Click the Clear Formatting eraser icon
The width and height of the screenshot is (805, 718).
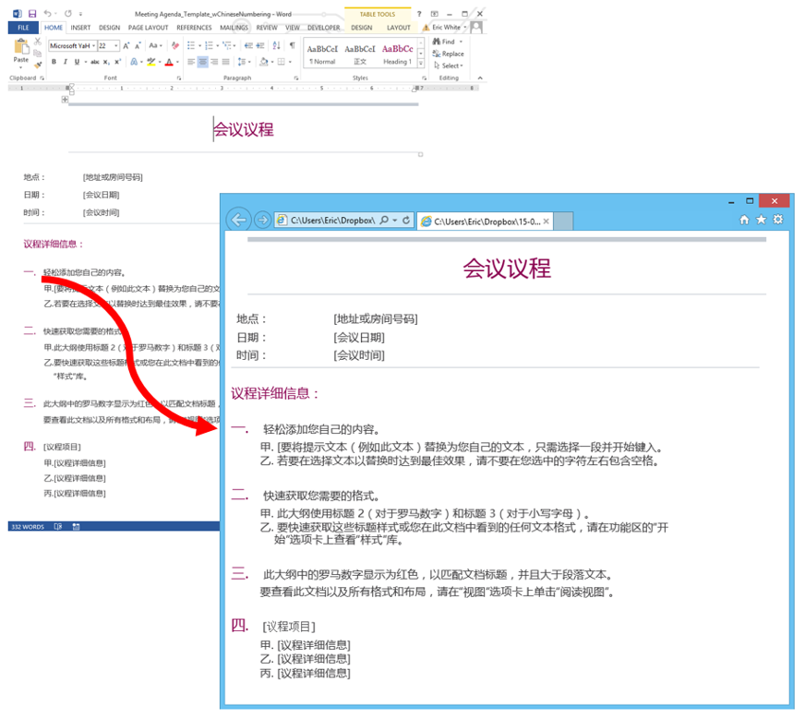point(175,45)
